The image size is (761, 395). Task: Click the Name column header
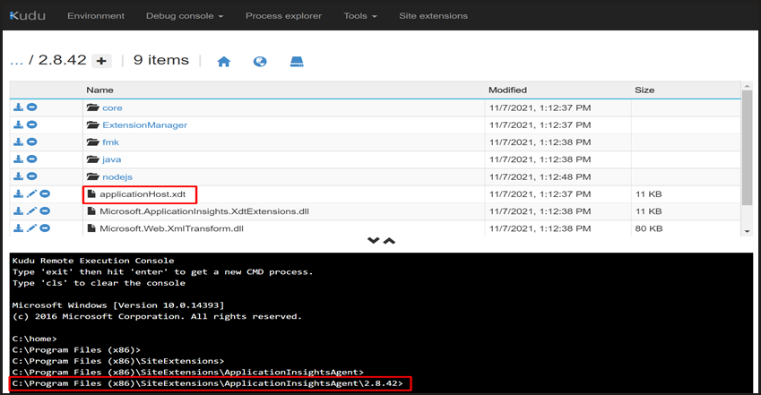coord(99,90)
